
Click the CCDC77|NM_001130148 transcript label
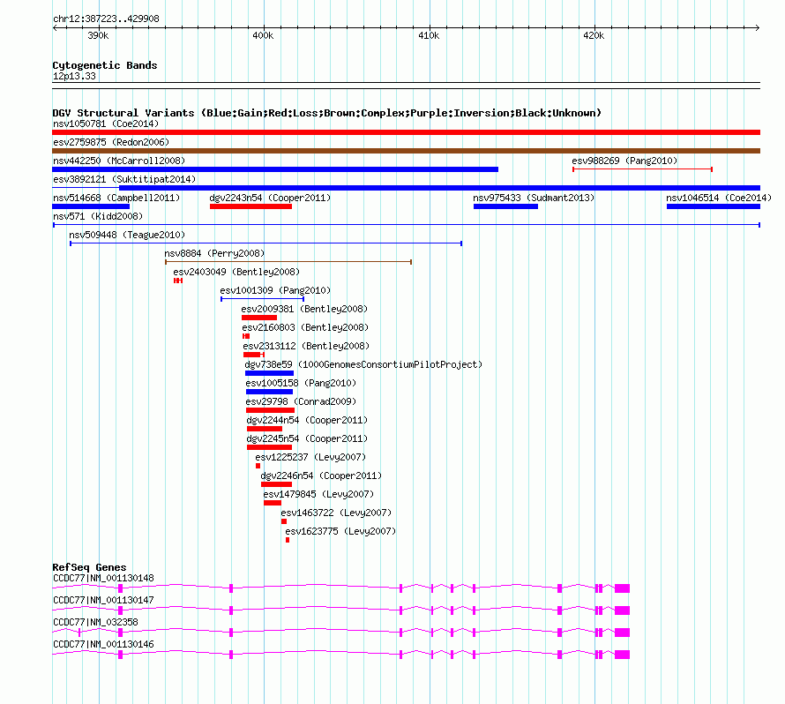(103, 579)
